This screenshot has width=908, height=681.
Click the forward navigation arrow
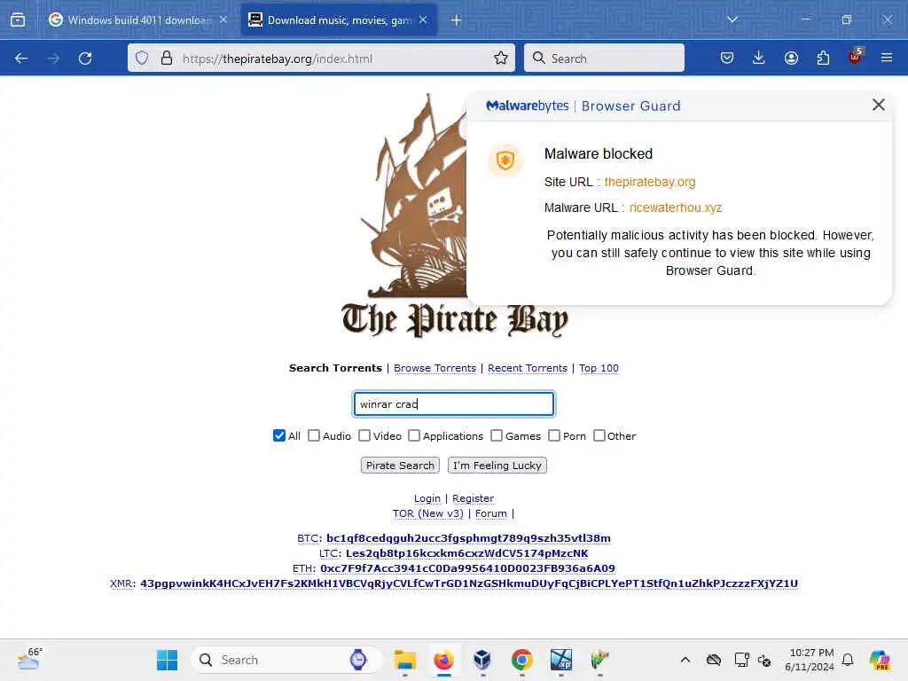tap(53, 59)
